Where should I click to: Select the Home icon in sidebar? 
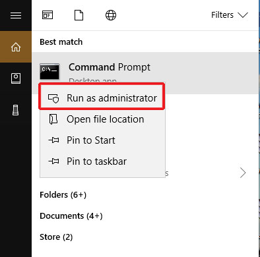tap(16, 47)
